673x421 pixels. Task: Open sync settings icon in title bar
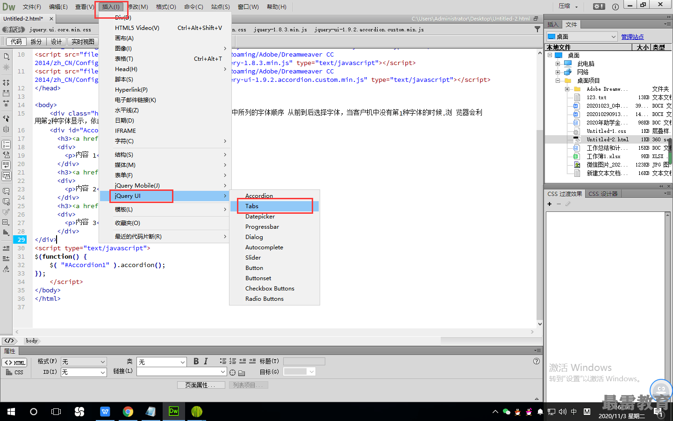tap(599, 6)
